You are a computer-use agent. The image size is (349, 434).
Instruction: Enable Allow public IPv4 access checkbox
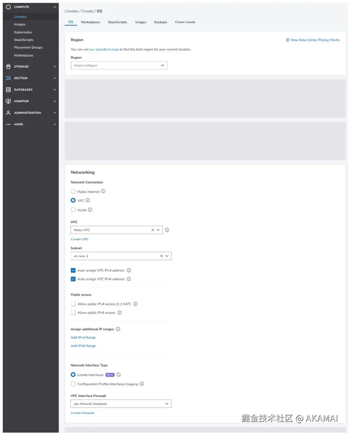[x=73, y=304]
